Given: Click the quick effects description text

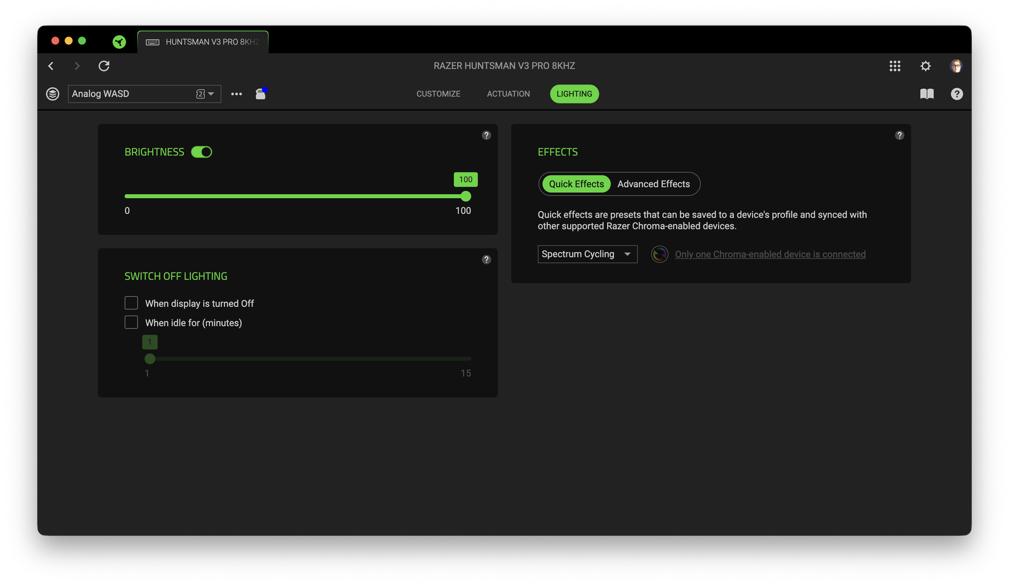Looking at the screenshot, I should (x=703, y=220).
